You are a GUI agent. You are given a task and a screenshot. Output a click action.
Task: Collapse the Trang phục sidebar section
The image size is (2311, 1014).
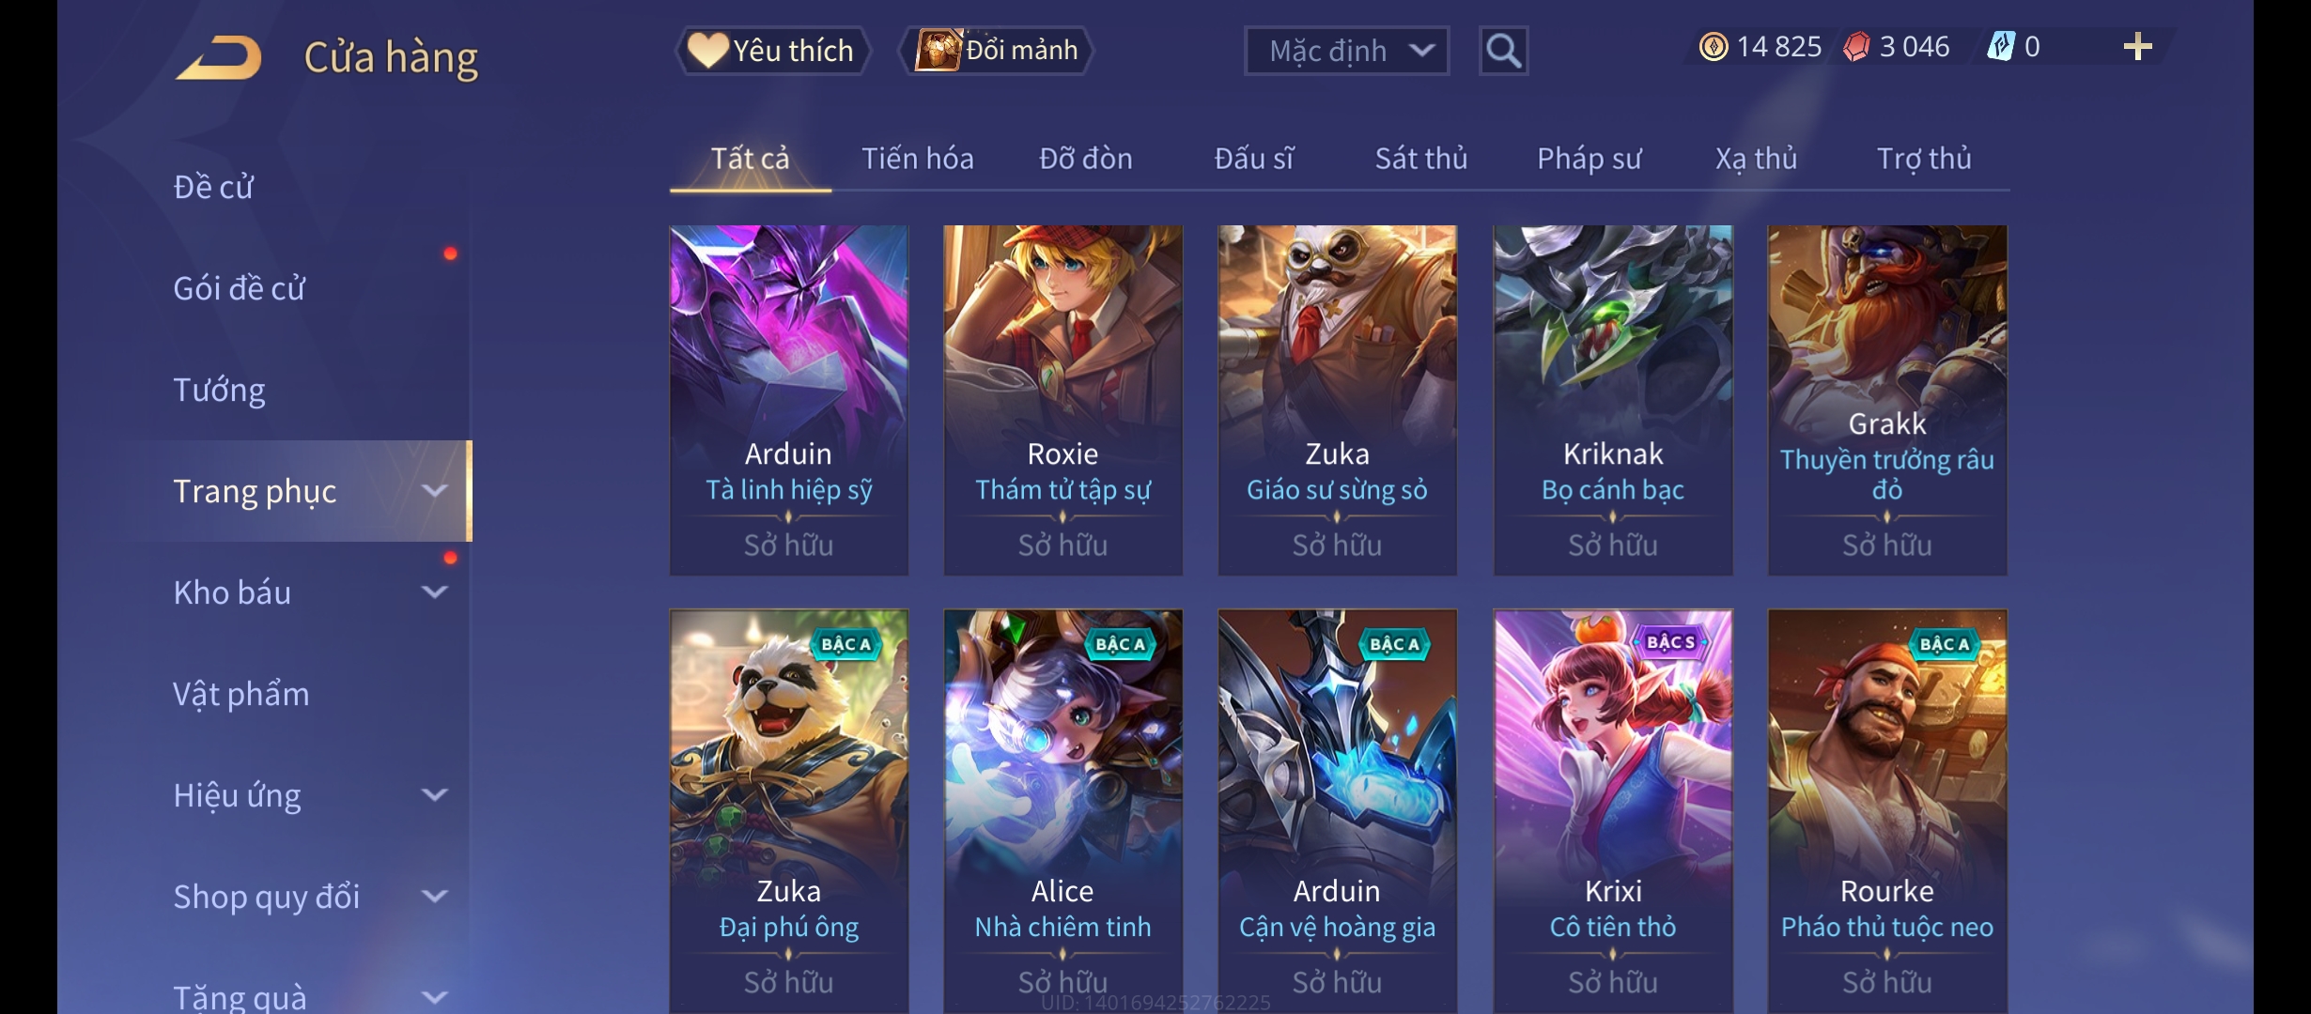coord(434,491)
